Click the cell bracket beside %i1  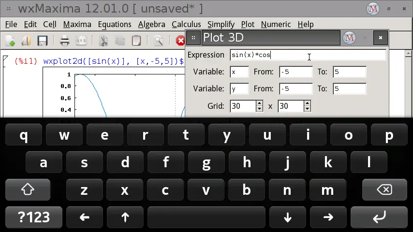click(x=5, y=61)
